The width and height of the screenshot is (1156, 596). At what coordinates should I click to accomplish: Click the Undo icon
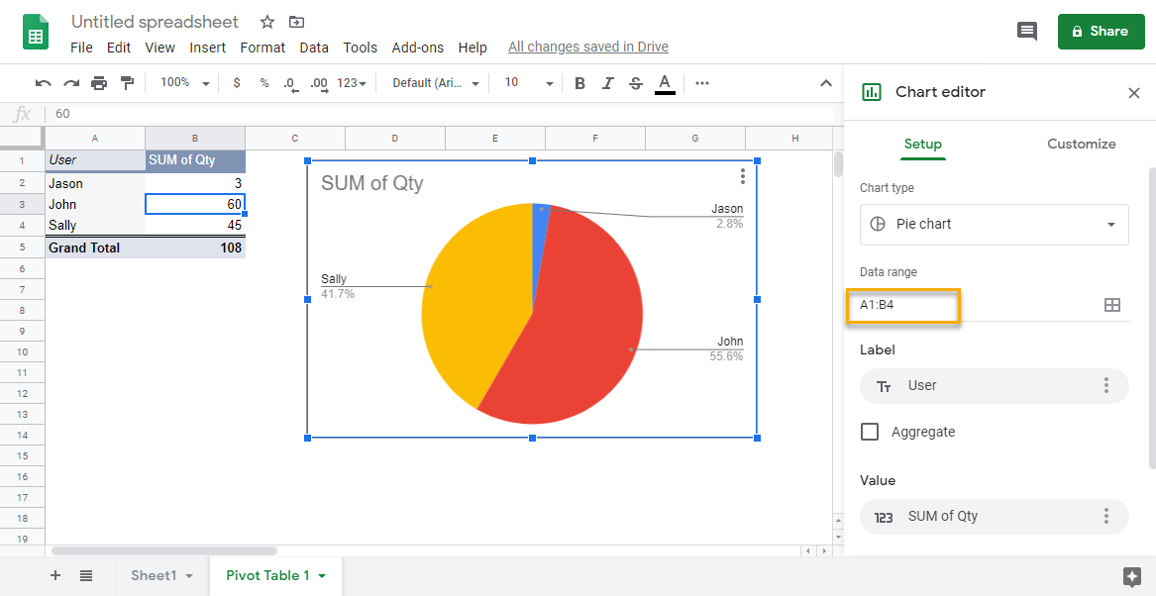click(x=44, y=83)
